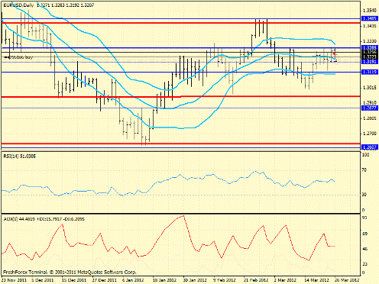Click the 27 Dec 2011 date label
The width and height of the screenshot is (379, 284).
[x=105, y=280]
